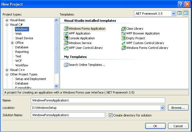Screen dimensions: 192x132
Task: Select the Visual C# tree label
Action: (16, 25)
